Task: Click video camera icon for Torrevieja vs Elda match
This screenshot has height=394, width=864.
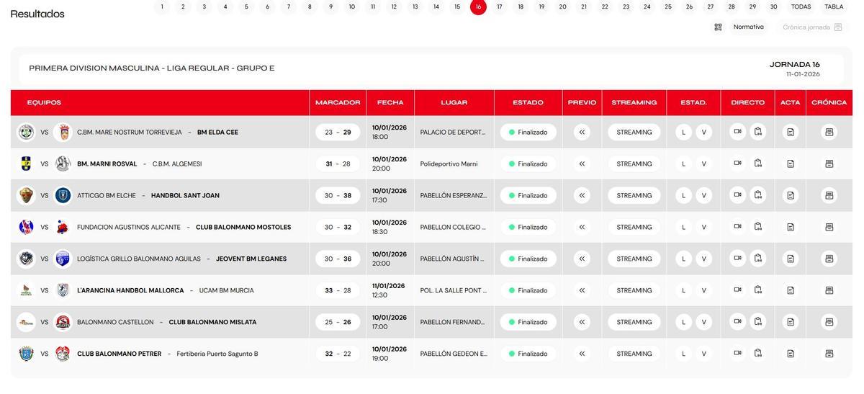Action: click(737, 132)
